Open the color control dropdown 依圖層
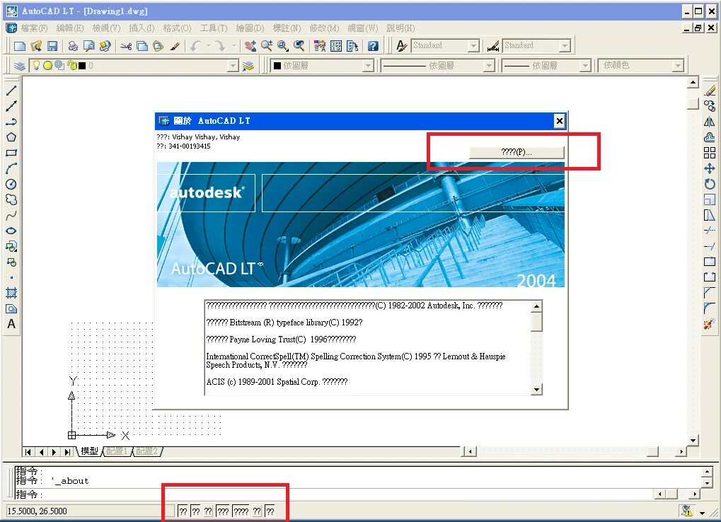 (x=368, y=66)
